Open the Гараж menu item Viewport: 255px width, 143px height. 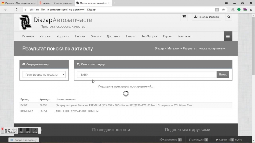pyautogui.click(x=168, y=36)
